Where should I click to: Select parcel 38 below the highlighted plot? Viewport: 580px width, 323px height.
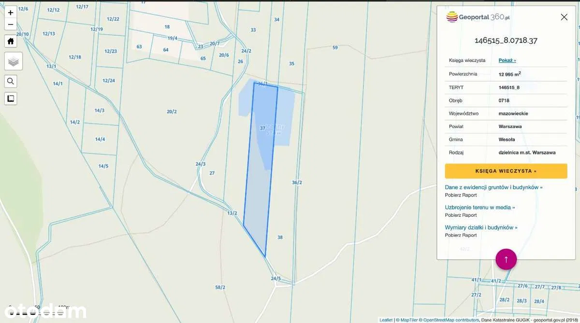click(x=280, y=237)
